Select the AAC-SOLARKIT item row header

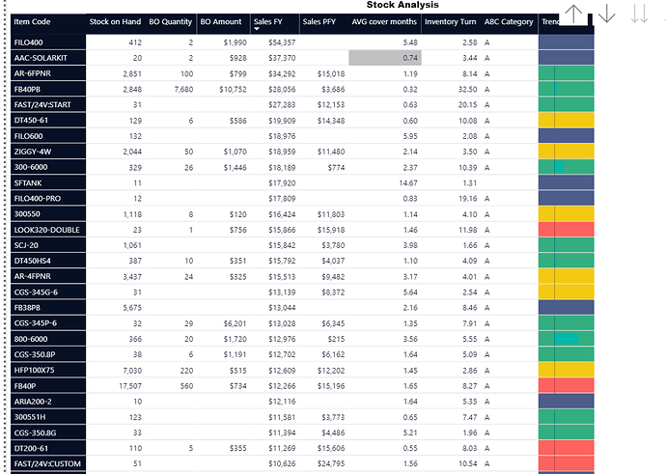(x=48, y=58)
